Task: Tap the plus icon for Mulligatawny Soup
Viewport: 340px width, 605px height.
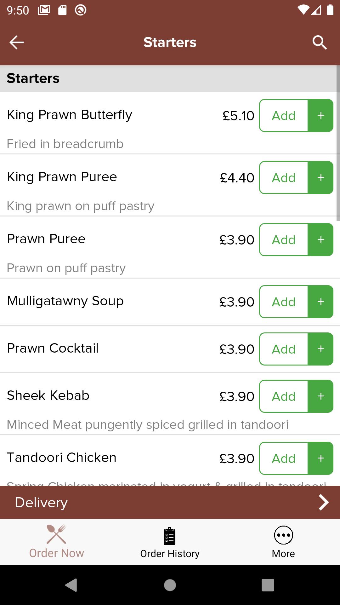Action: (320, 302)
